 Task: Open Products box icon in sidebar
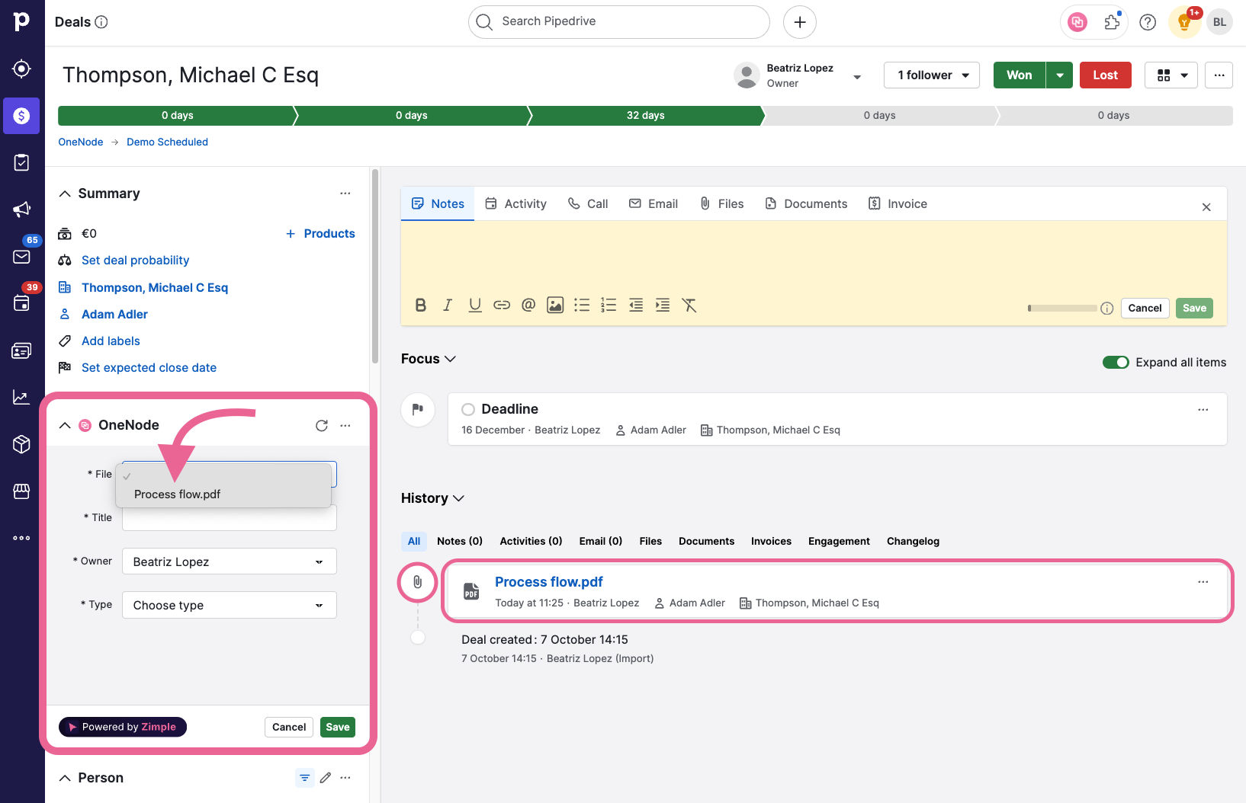21,444
